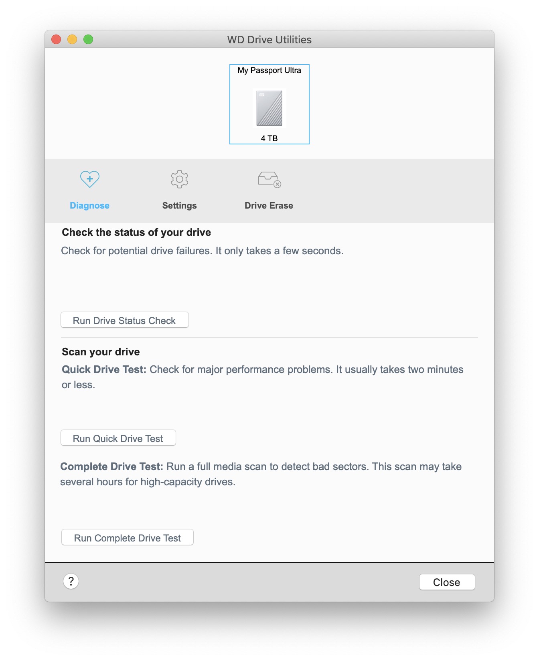This screenshot has width=539, height=661.
Task: Click the Settings gear icon
Action: tap(179, 179)
